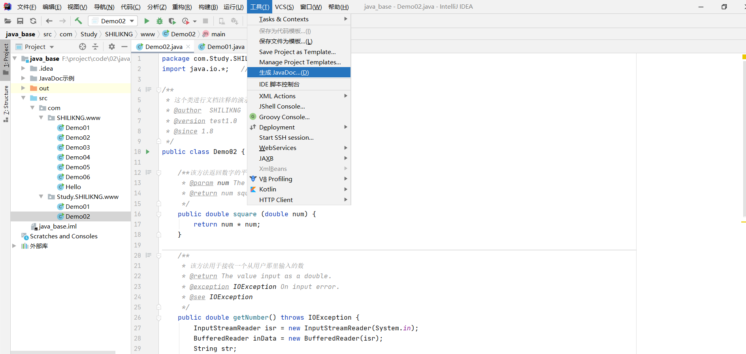746x354 pixels.
Task: Open the Project view type dropdown
Action: coord(52,47)
